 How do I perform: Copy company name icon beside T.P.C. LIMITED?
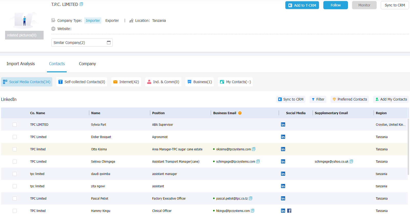pos(81,4)
